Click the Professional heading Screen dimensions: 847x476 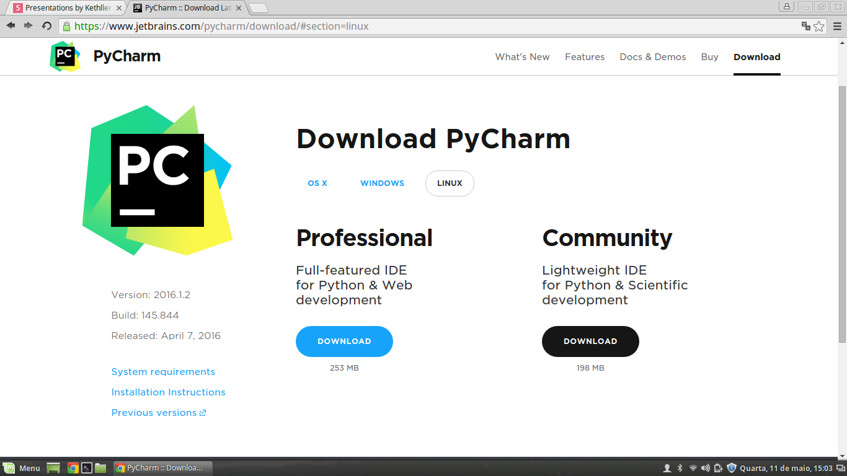365,238
